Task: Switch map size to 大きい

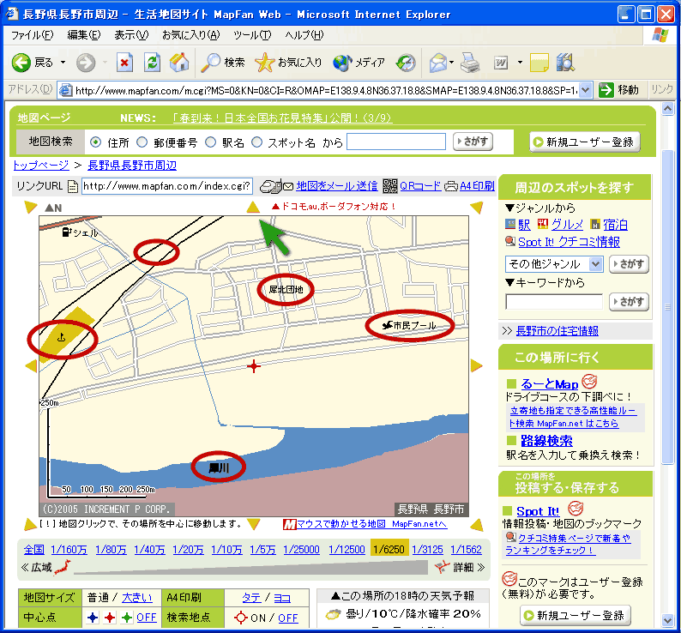Action: coord(137,598)
